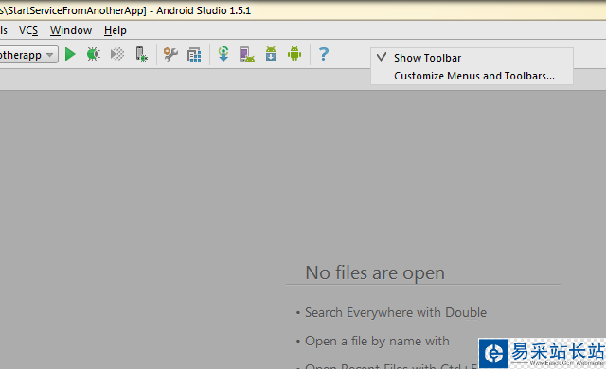The image size is (606, 369).
Task: Open the Help menu
Action: pos(116,30)
